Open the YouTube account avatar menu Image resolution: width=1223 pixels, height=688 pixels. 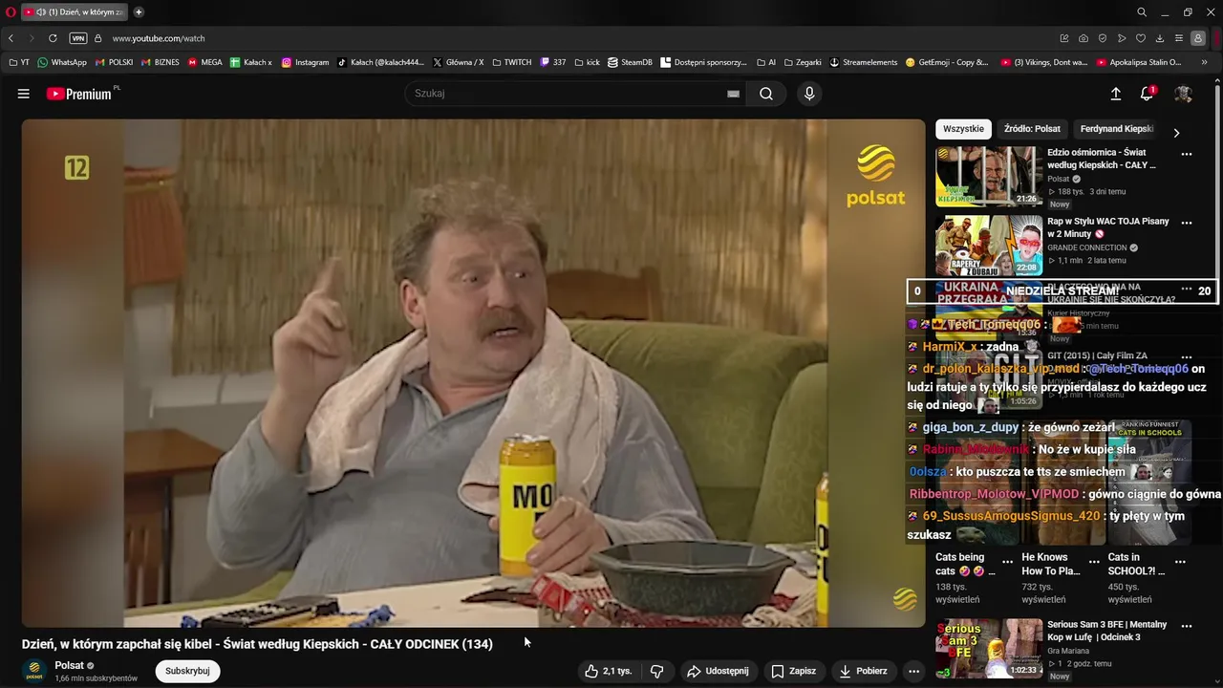pos(1183,94)
